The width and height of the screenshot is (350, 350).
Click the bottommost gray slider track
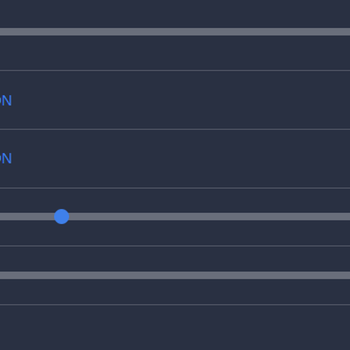175,275
